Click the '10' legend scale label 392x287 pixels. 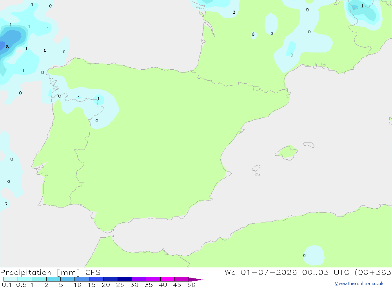(78, 285)
